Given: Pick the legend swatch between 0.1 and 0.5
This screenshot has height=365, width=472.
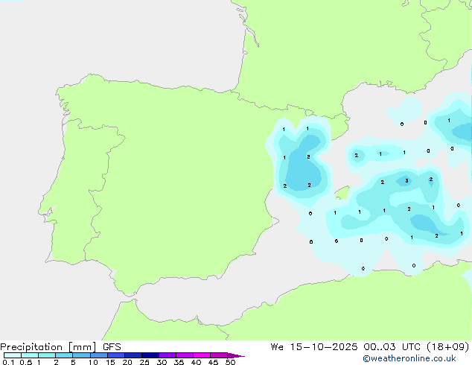Looking at the screenshot, I should point(13,355).
